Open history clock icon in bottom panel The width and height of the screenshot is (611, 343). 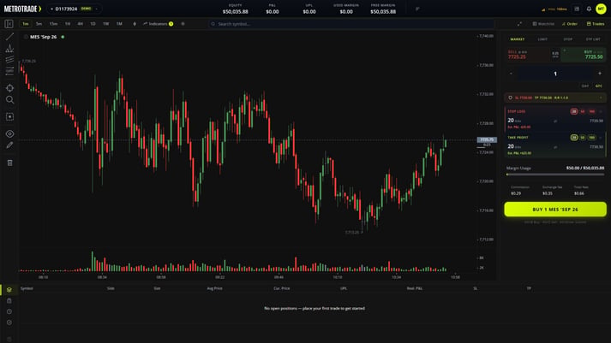(x=9, y=311)
